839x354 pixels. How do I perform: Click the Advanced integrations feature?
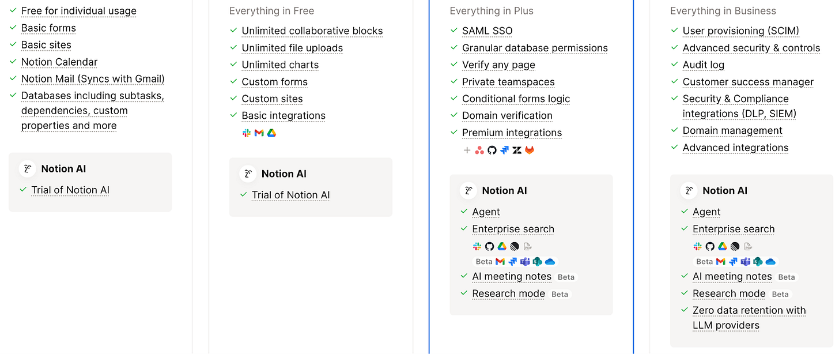pyautogui.click(x=736, y=148)
